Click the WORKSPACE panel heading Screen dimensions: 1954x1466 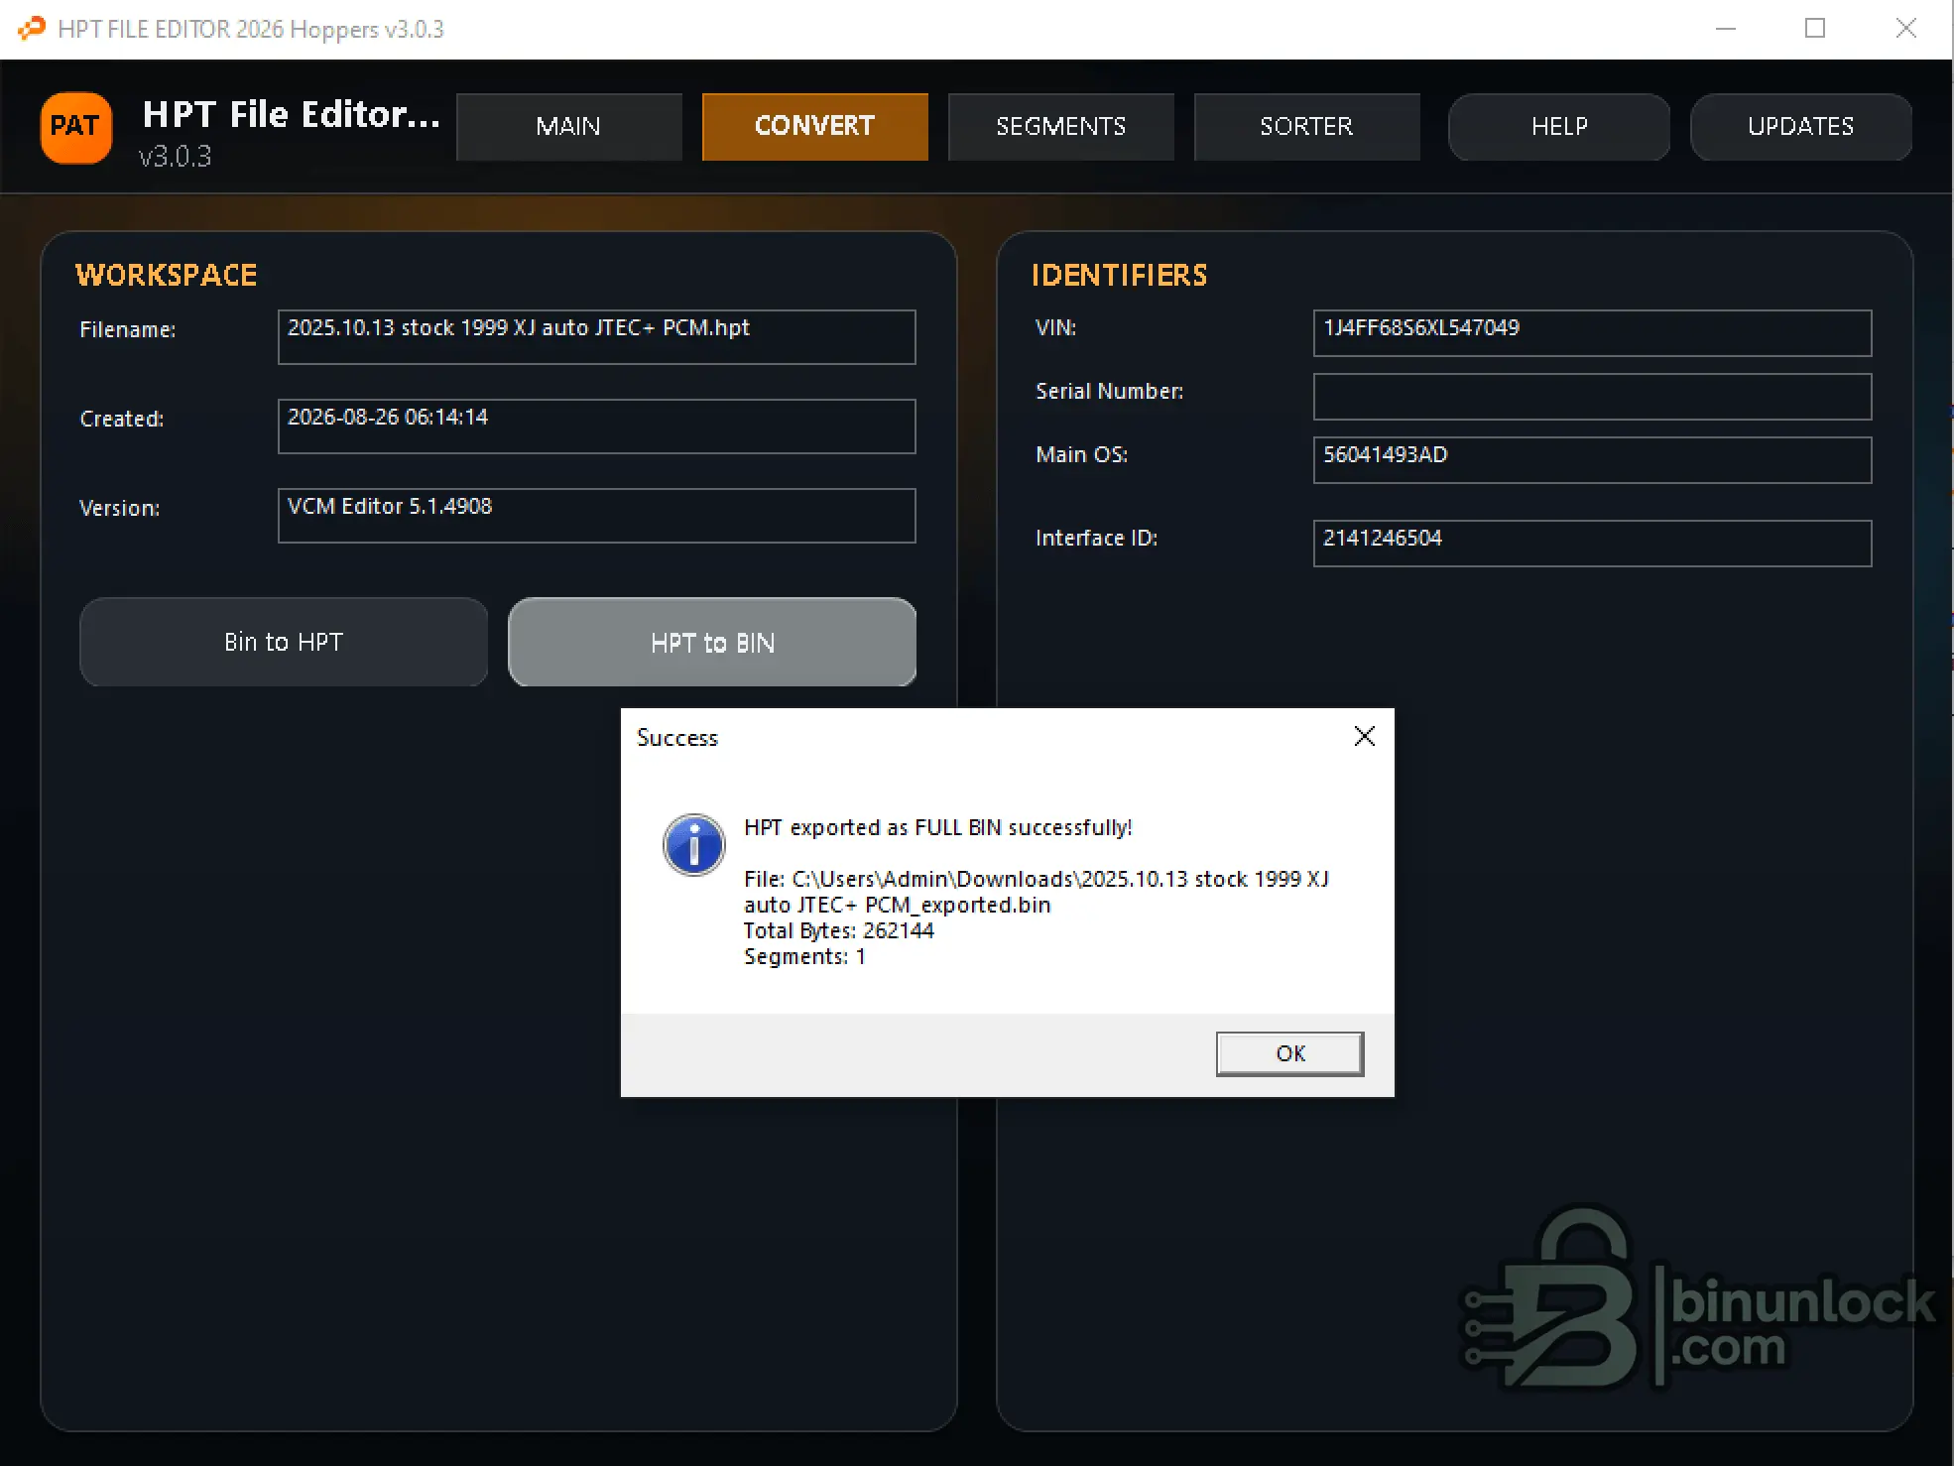pos(166,275)
